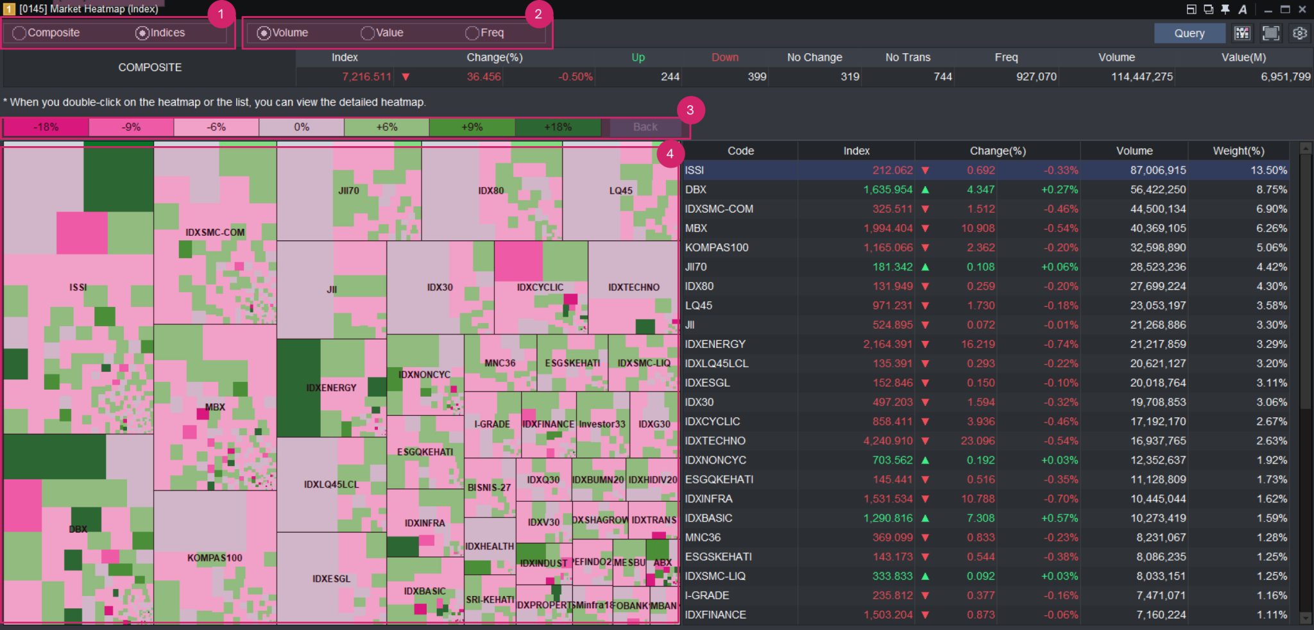Switch sizing mode to Value

coord(367,32)
